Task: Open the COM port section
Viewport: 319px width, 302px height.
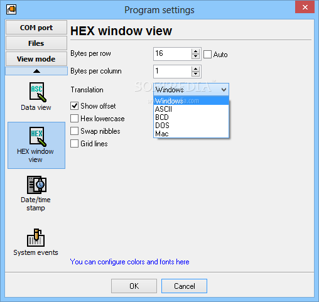Action: pyautogui.click(x=36, y=28)
